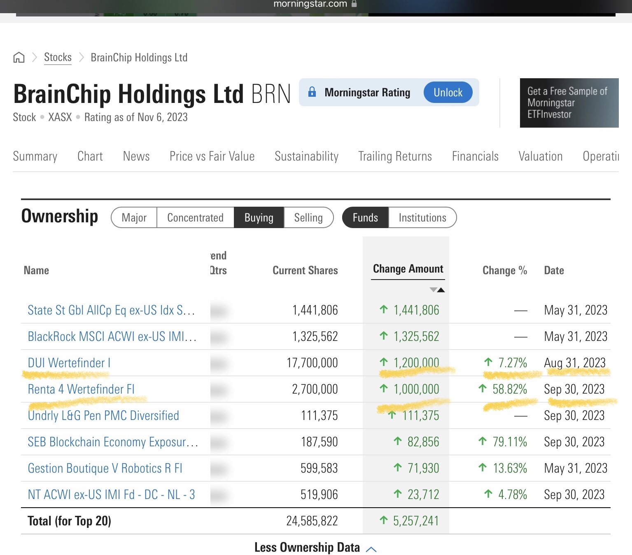Screen dimensions: 632x555
Task: Click the 13.63% change value
Action: click(510, 468)
